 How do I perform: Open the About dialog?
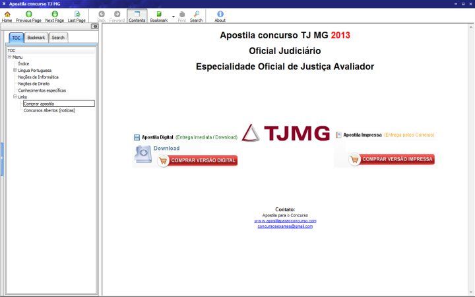point(220,16)
